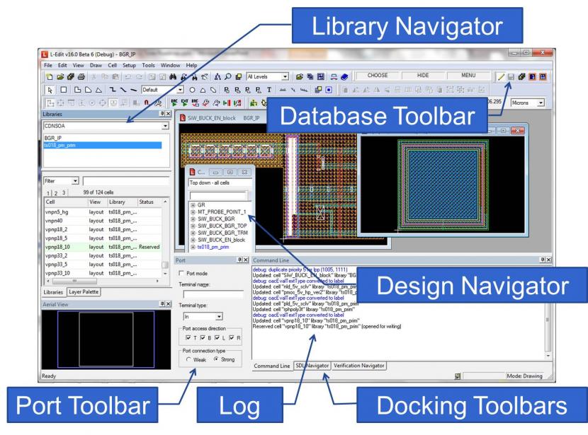Viewport: 588px width, 435px height.
Task: Click the New file toolbar icon
Action: [50, 76]
